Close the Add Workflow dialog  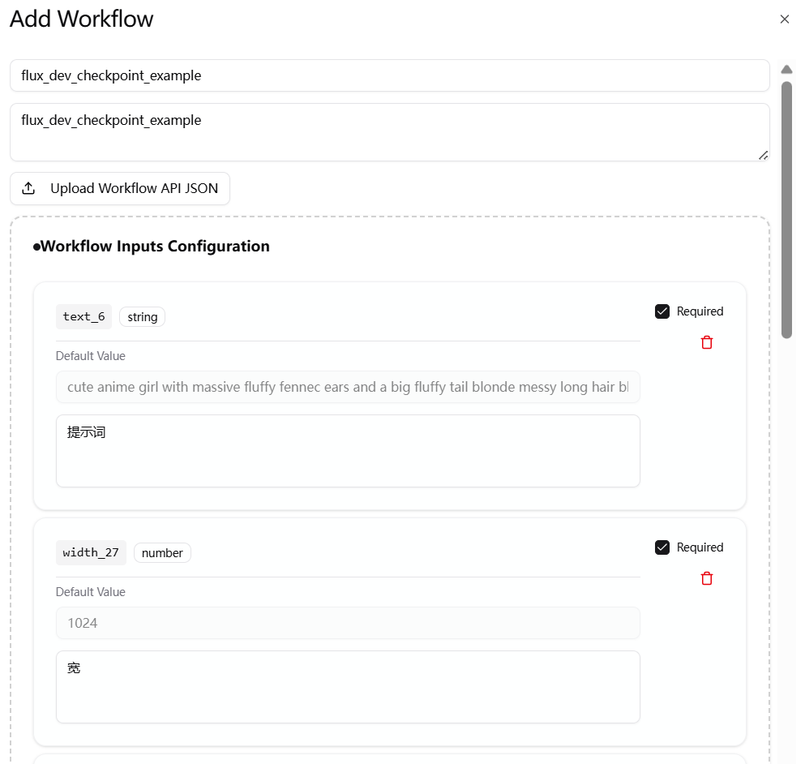(784, 19)
